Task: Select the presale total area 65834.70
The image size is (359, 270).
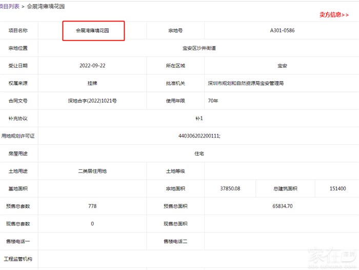Action: [282, 206]
